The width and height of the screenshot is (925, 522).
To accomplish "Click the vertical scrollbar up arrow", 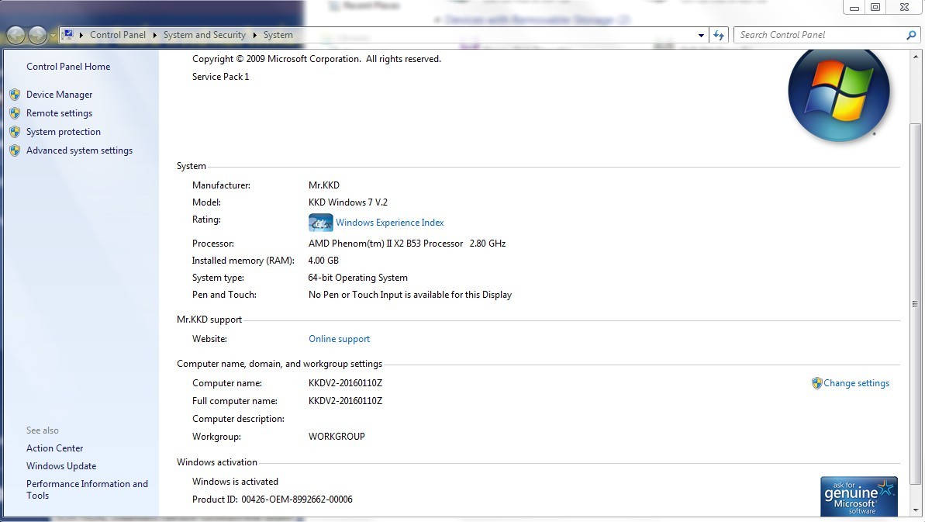I will click(916, 57).
